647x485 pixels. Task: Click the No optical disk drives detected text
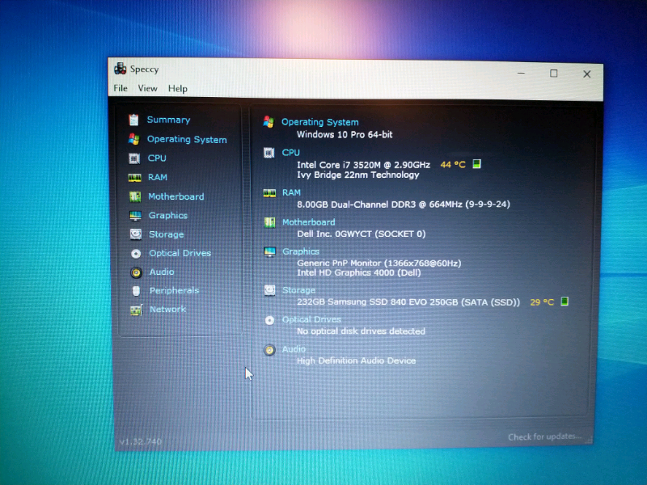coord(361,331)
